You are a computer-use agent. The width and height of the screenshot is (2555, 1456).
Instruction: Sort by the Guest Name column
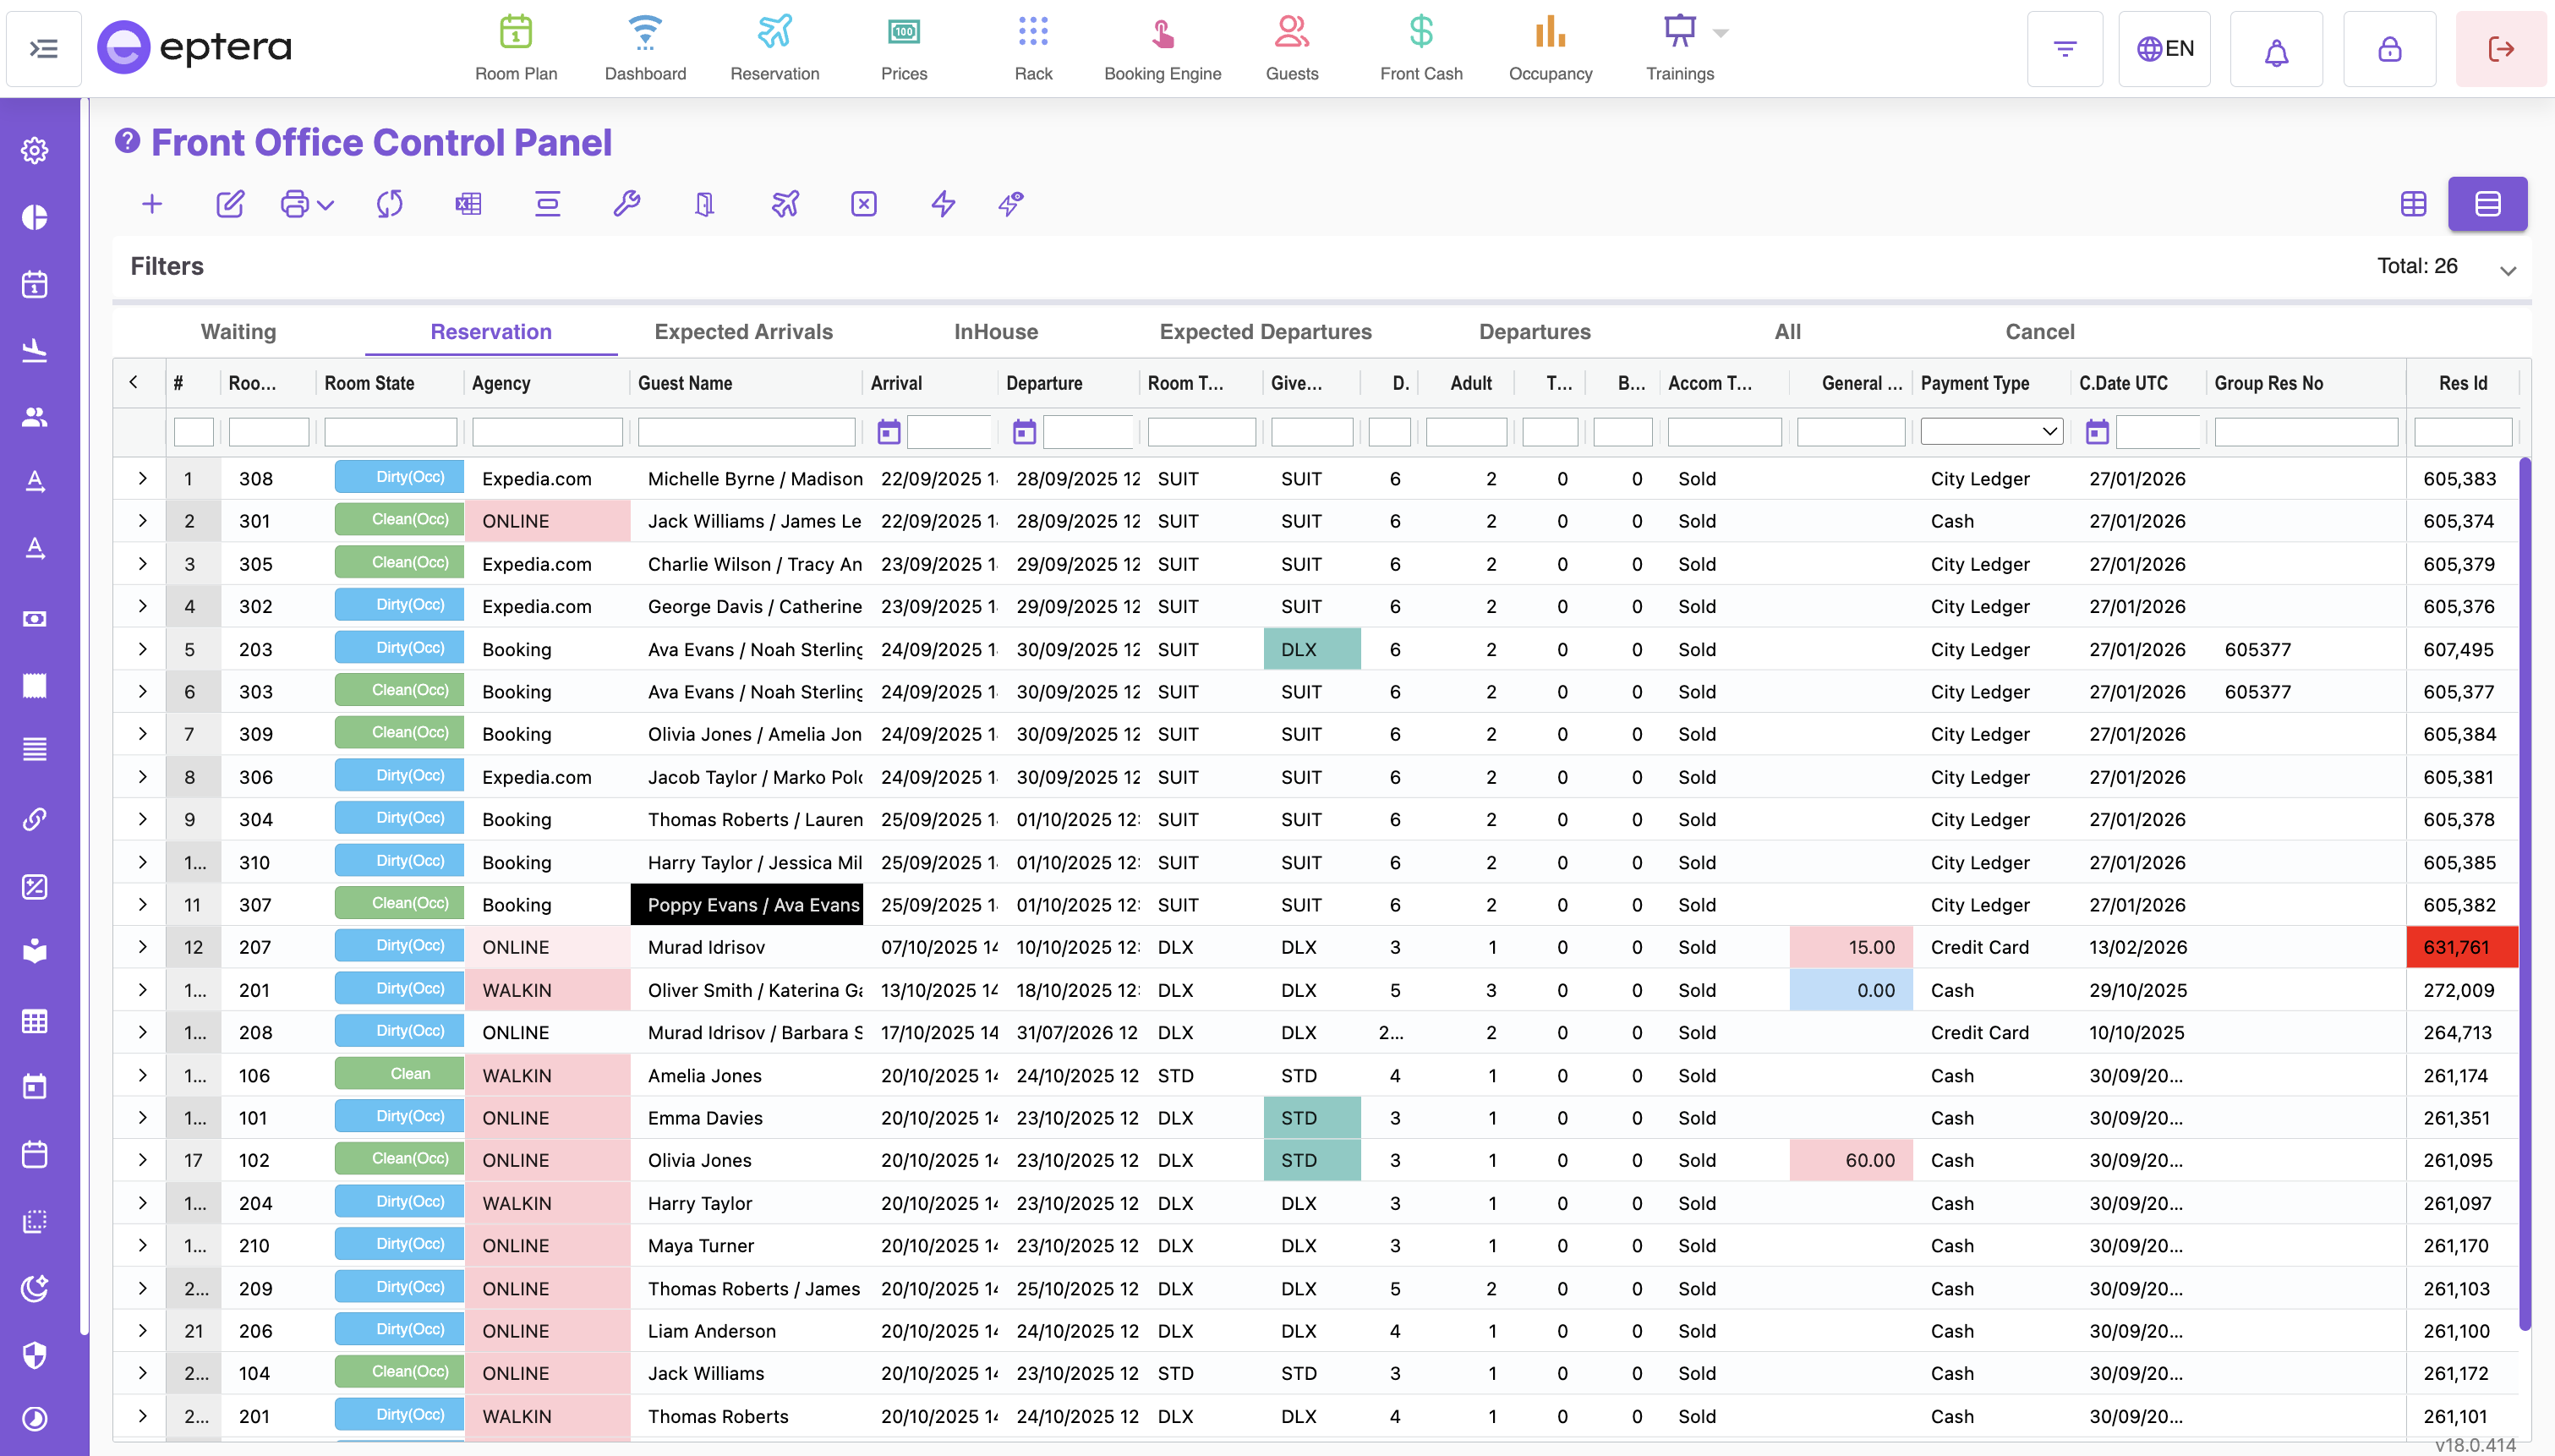(x=685, y=383)
